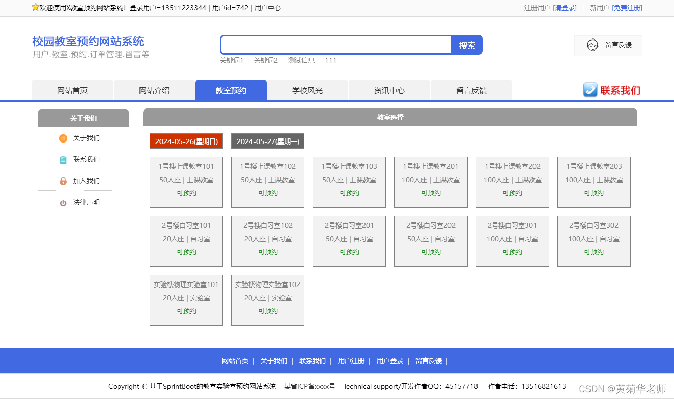Select the 教室预约 navigation tab
Viewport: 674px width, 399px height.
[231, 90]
